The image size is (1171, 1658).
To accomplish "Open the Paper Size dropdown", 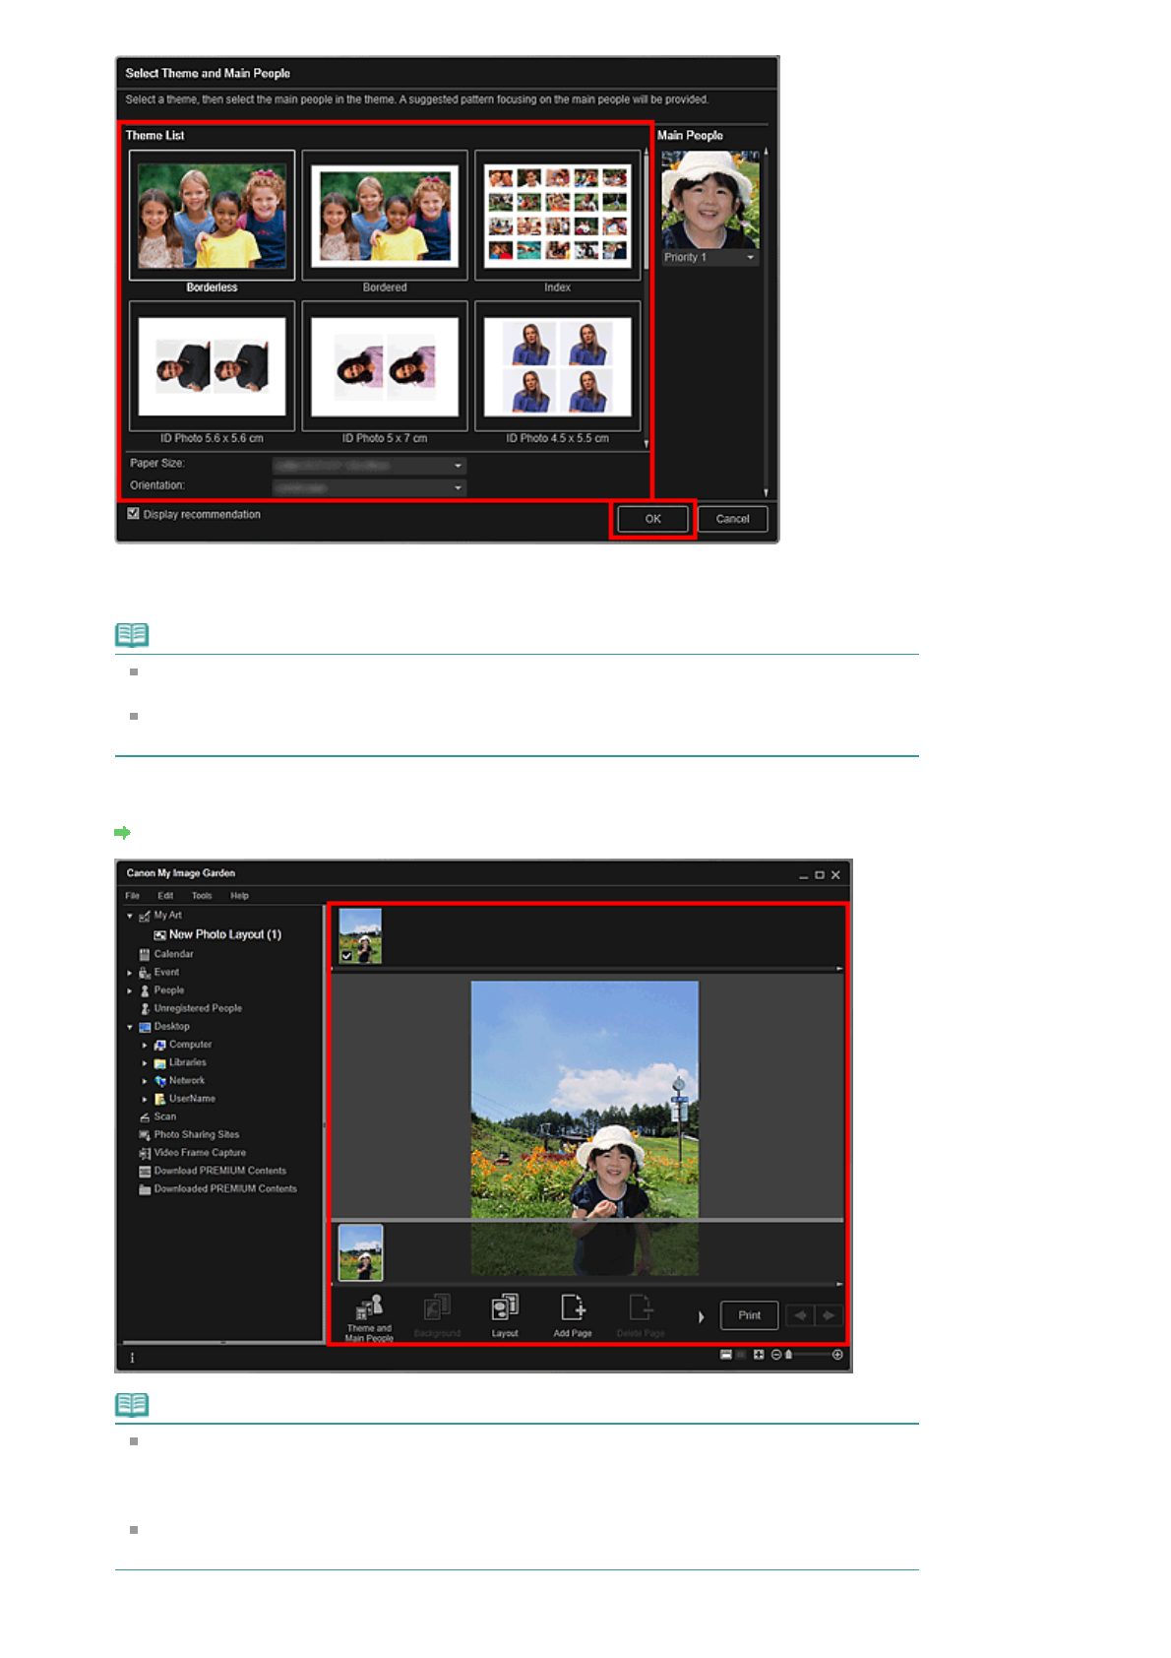I will [369, 465].
